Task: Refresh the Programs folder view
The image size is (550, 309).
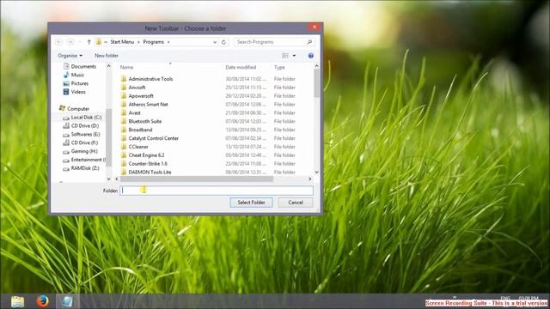Action: 223,42
